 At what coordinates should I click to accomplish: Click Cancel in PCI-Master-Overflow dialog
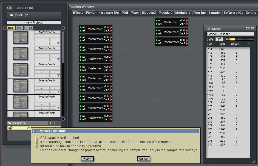point(144,159)
